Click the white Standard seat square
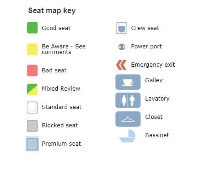The height and width of the screenshot is (172, 201). tap(32, 108)
